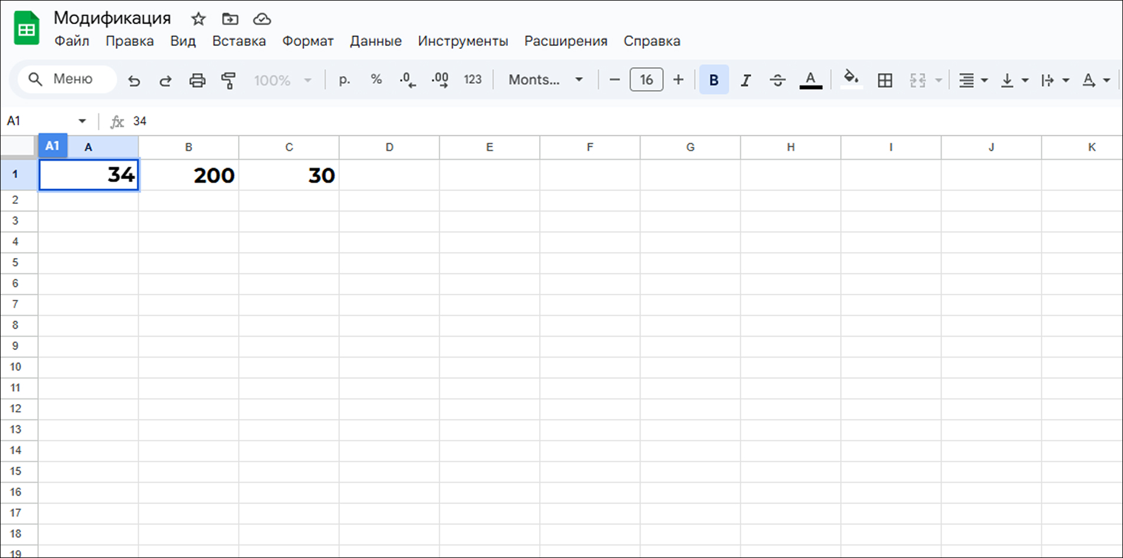Expand merge cells dropdown arrow
Screen dimensions: 1123x558
pyautogui.click(x=939, y=80)
